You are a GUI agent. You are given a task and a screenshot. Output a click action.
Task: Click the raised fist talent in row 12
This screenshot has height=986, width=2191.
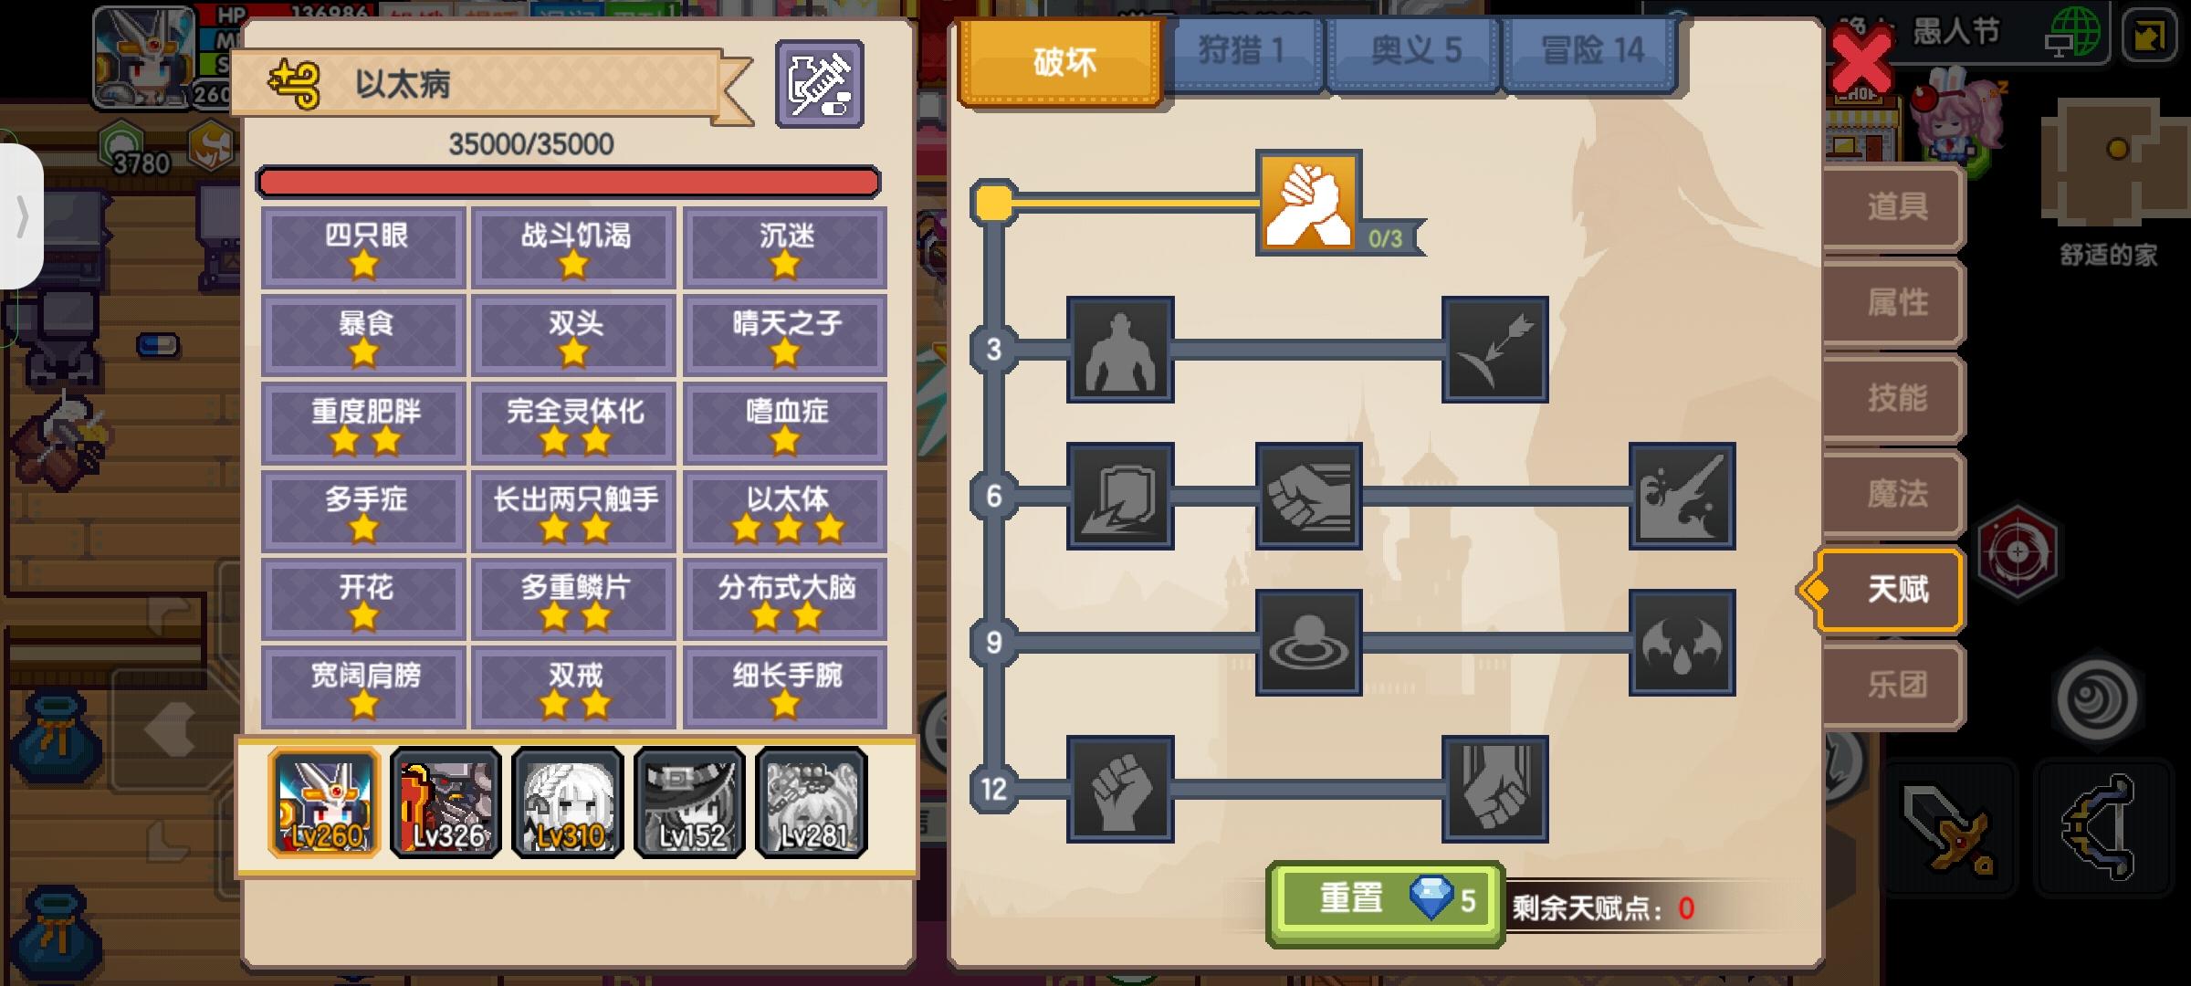pyautogui.click(x=1120, y=789)
